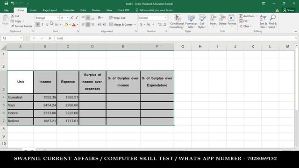299x168 pixels.
Task: Undo the last action
Action: (x=13, y=3)
